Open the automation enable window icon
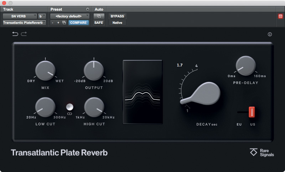This screenshot has height=172, width=285. [x=99, y=16]
